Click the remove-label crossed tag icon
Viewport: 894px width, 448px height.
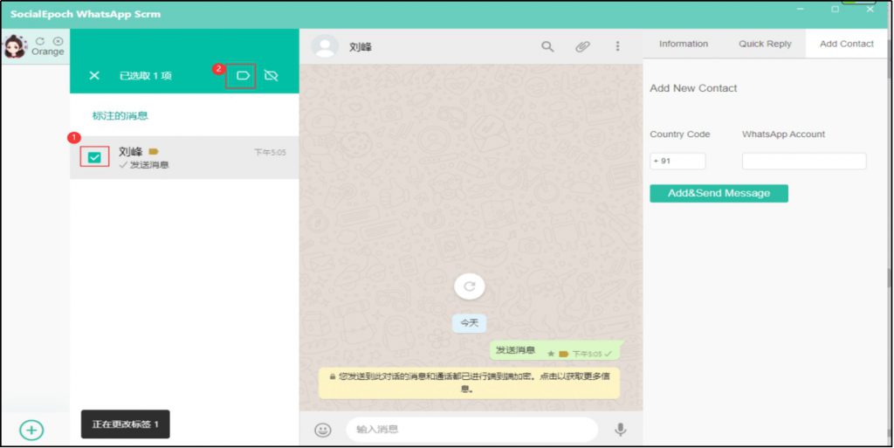(x=271, y=76)
